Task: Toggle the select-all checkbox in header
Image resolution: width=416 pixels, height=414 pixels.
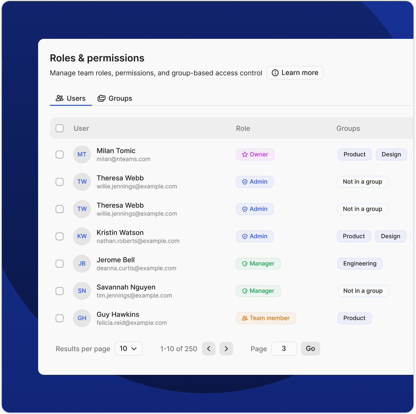Action: [x=60, y=128]
